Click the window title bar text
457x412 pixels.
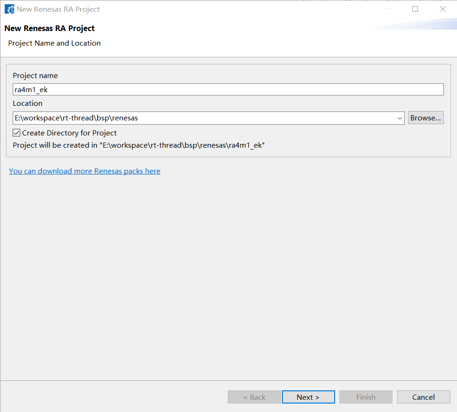[58, 9]
